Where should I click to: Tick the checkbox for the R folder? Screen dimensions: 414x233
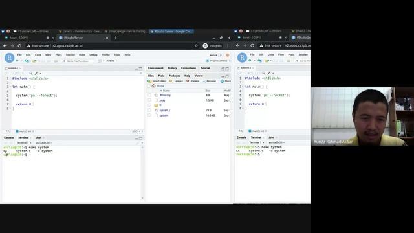coord(149,105)
